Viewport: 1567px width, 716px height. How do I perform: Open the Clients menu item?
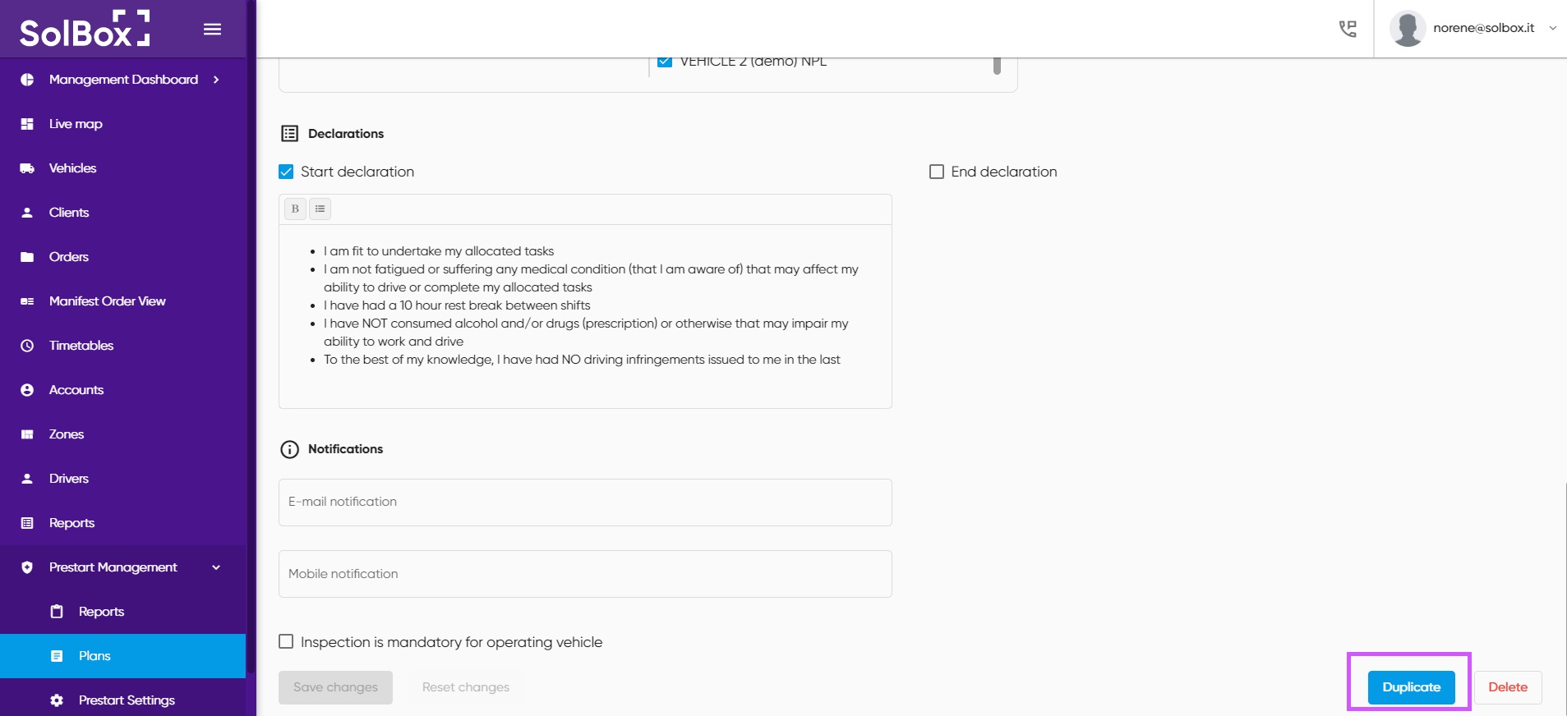coord(123,213)
